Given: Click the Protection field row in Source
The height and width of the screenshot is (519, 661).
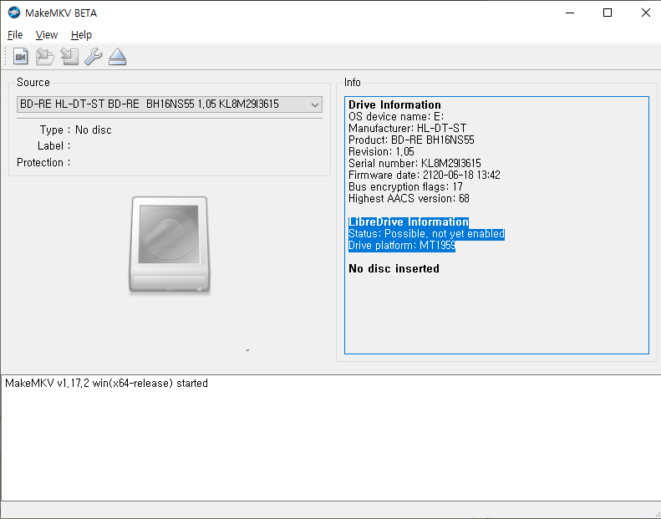Looking at the screenshot, I should pyautogui.click(x=43, y=162).
